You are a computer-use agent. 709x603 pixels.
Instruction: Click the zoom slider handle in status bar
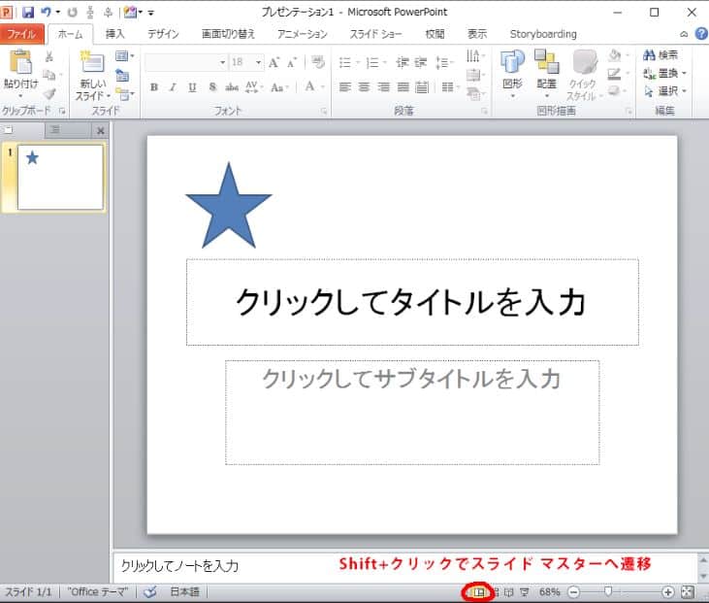[608, 591]
